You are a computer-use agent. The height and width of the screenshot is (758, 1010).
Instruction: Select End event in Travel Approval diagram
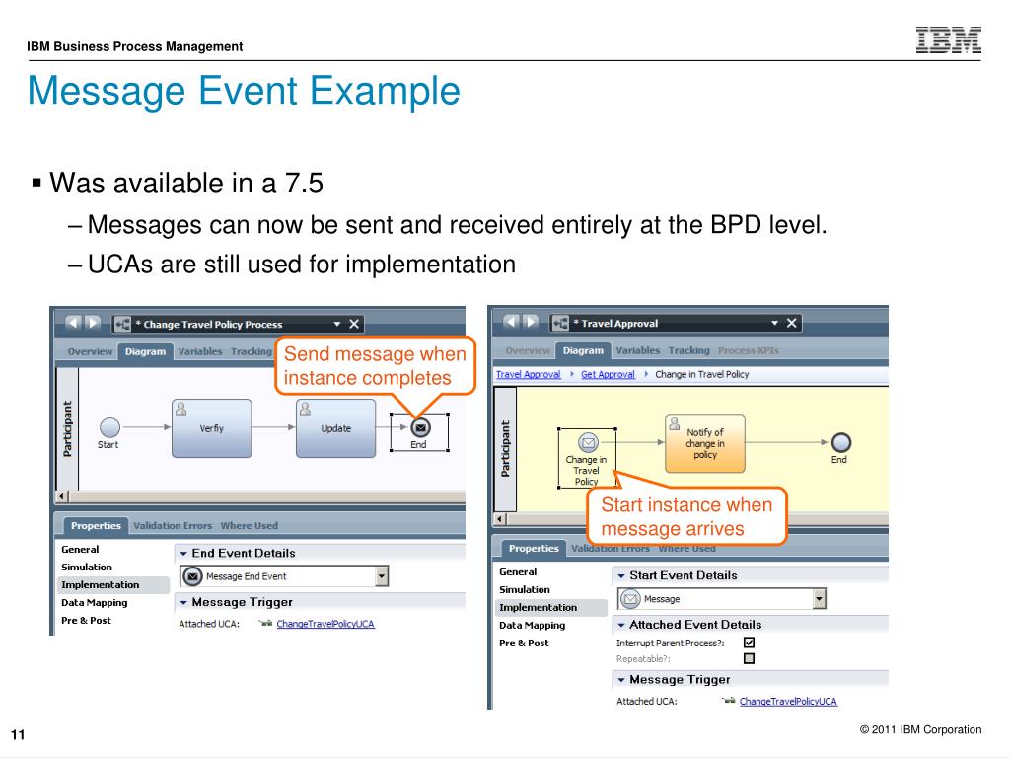pos(841,442)
